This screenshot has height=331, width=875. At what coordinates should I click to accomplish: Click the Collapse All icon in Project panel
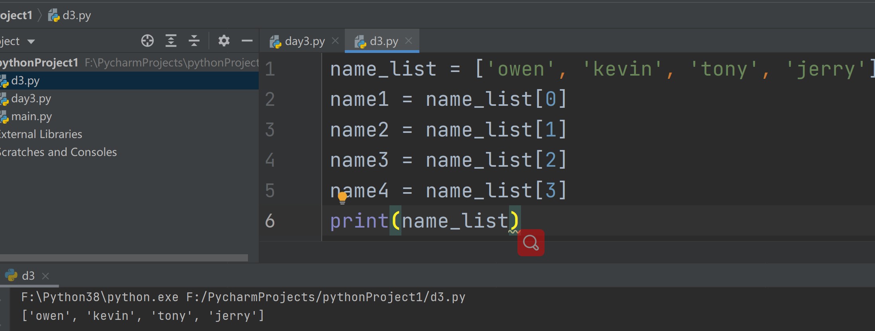(194, 41)
